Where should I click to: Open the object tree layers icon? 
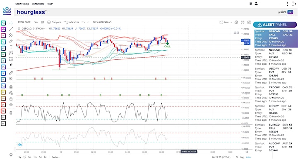(11, 154)
